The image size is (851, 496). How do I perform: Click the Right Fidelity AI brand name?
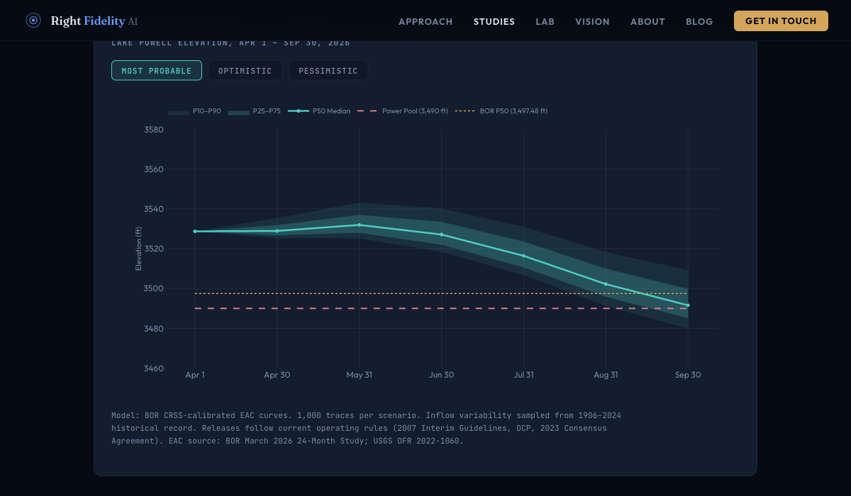[94, 21]
